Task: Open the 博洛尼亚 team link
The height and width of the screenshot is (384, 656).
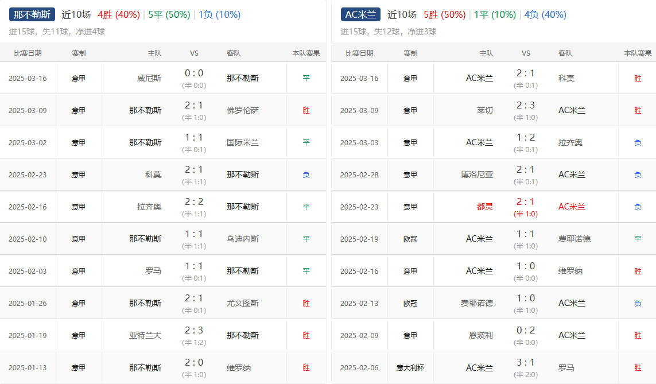Action: tap(477, 175)
